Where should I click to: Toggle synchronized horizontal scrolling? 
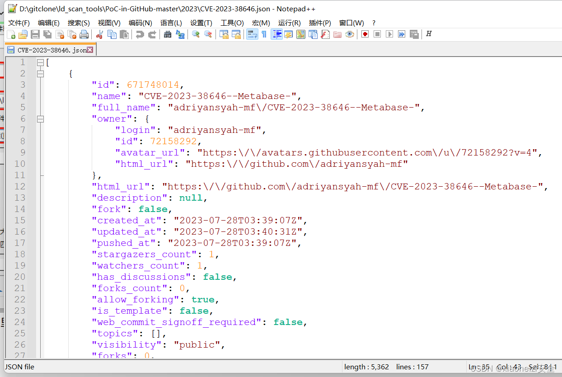236,34
